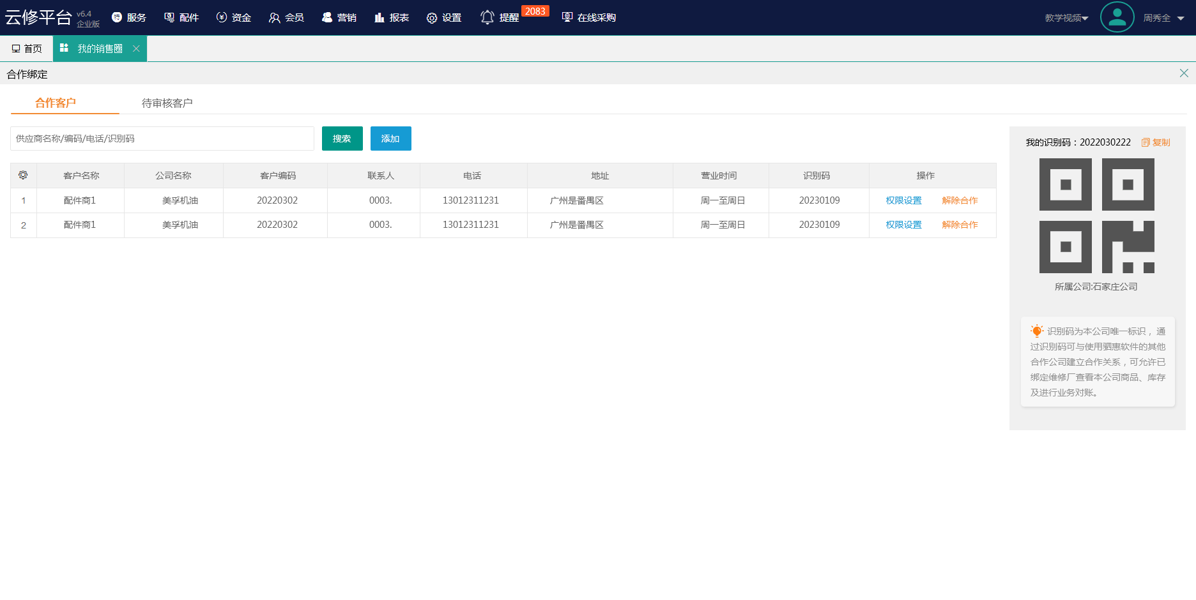Close the 合作绑定 panel
This screenshot has height=600, width=1196.
[x=1184, y=73]
